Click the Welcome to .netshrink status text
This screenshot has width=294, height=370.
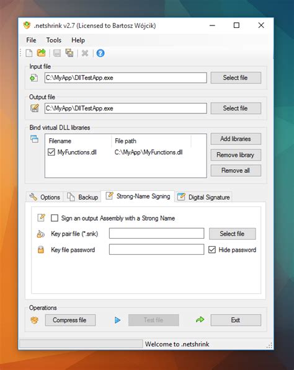[x=177, y=344]
